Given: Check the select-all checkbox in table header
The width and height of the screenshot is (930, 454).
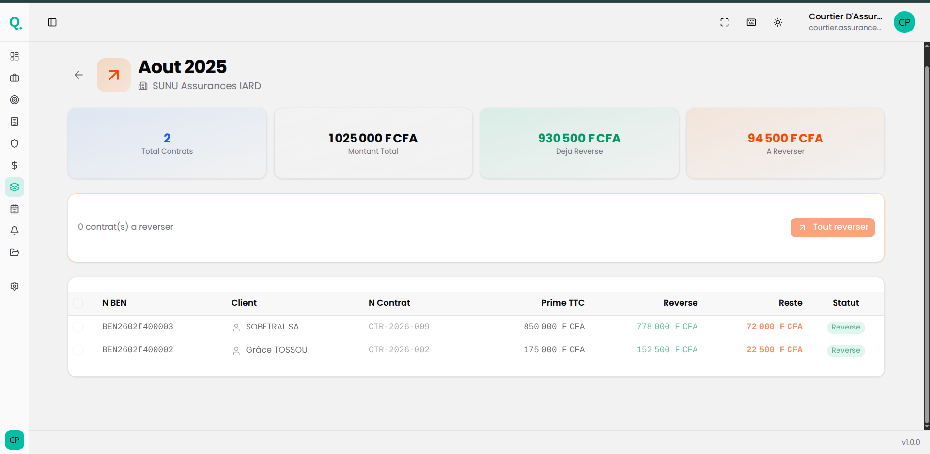Looking at the screenshot, I should click(x=78, y=303).
